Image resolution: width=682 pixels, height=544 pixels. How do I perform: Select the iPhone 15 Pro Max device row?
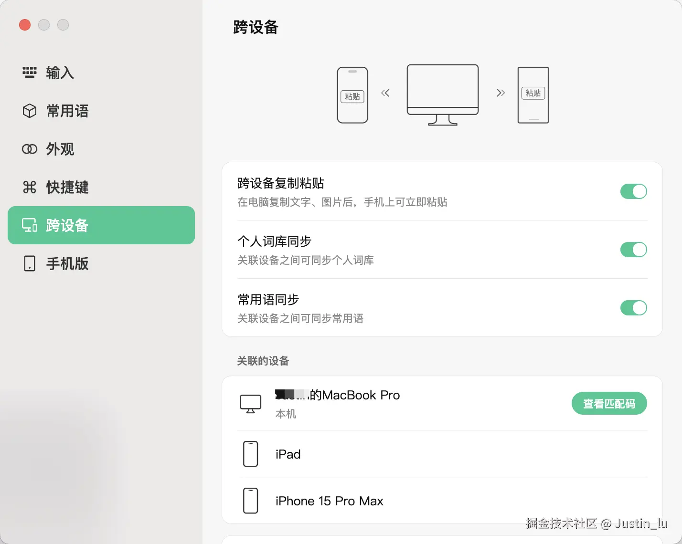(x=442, y=501)
